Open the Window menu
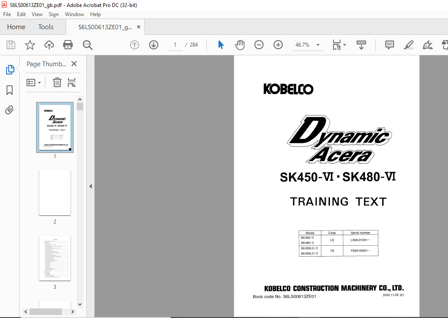 74,14
